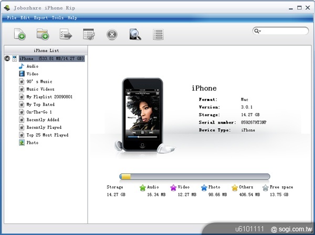Click the version value 3.0.1
The image size is (315, 235).
pos(247,107)
